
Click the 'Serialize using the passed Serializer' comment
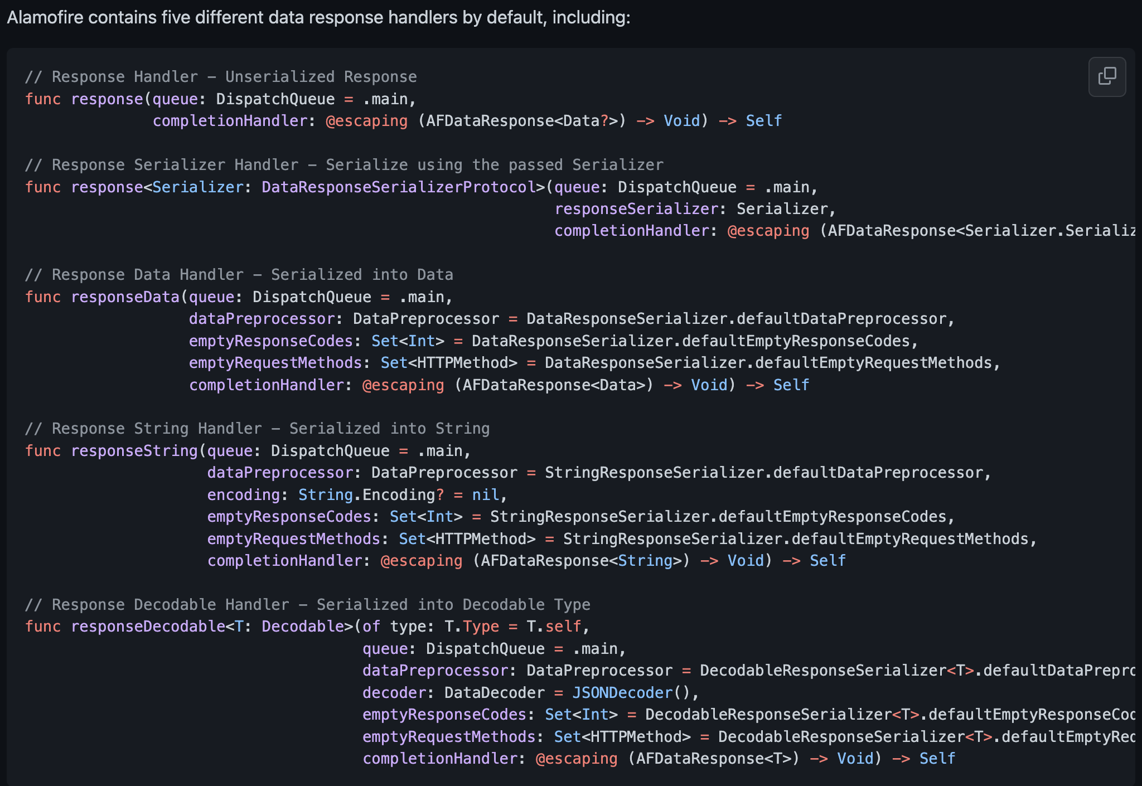[x=494, y=165]
